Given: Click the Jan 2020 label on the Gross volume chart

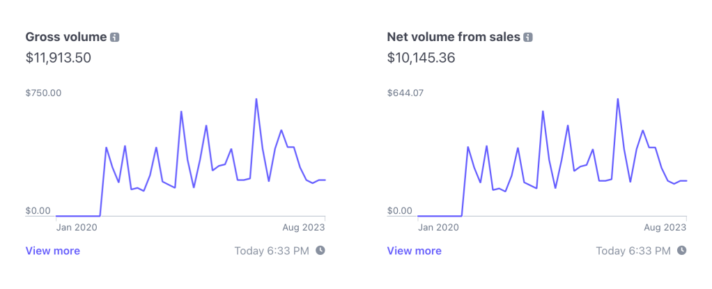Looking at the screenshot, I should (76, 227).
